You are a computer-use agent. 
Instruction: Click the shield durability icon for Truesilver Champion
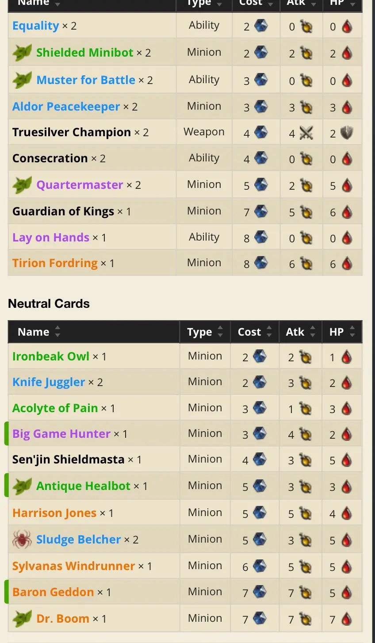[347, 133]
